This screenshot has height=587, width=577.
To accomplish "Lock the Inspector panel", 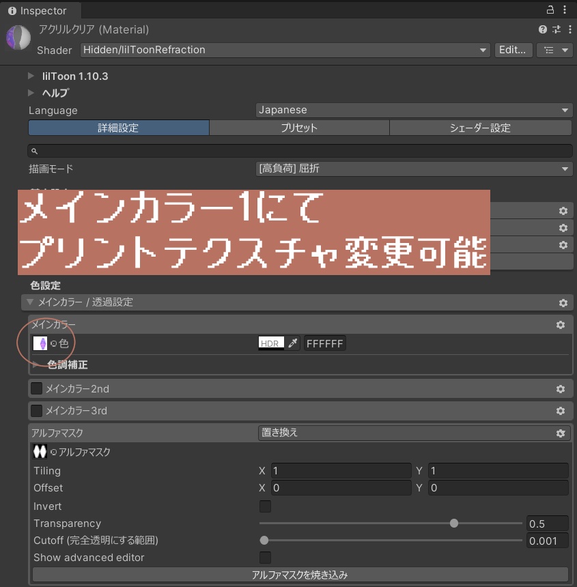I will click(550, 10).
